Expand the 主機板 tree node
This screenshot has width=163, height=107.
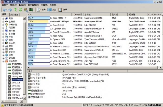3,22
